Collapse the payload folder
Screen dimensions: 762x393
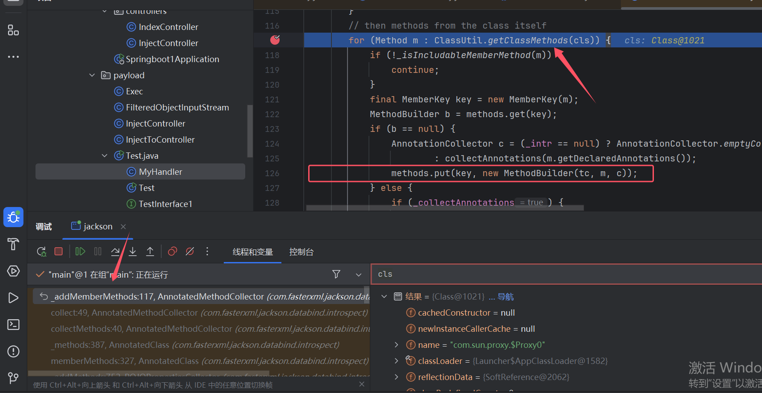92,75
